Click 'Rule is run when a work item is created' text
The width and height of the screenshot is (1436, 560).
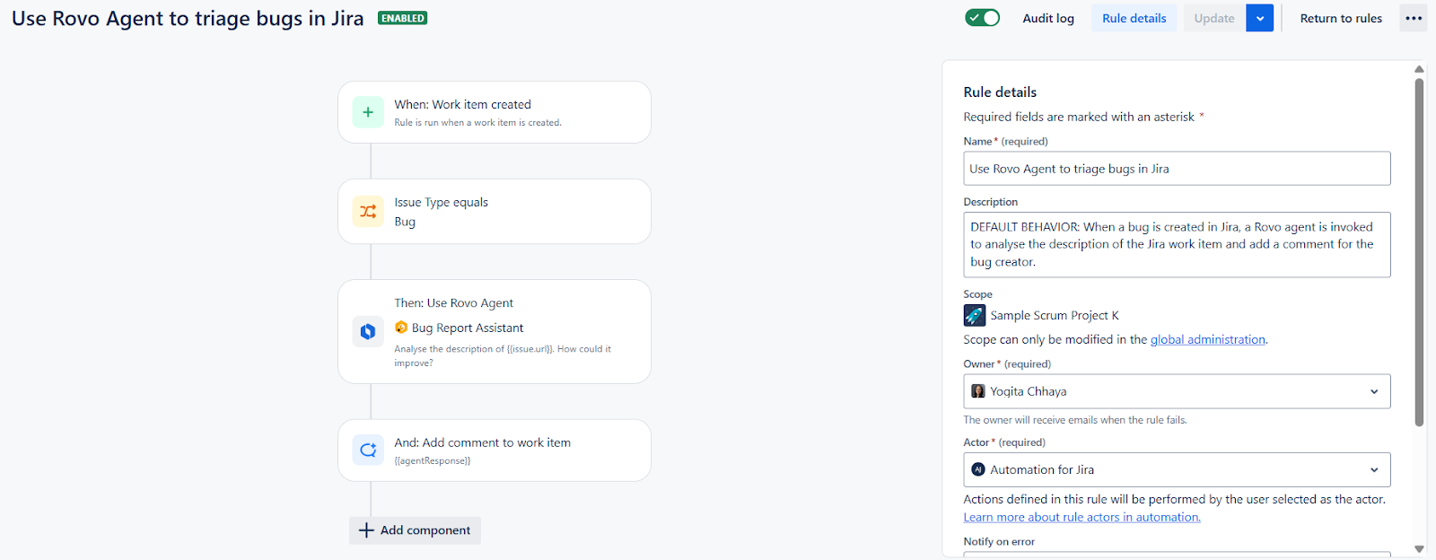pos(477,122)
